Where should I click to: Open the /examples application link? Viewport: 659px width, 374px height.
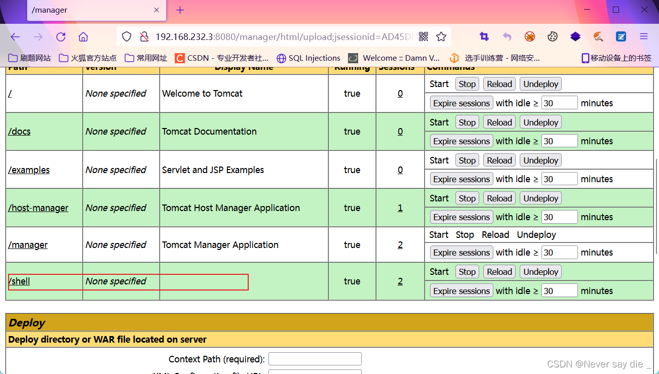29,170
